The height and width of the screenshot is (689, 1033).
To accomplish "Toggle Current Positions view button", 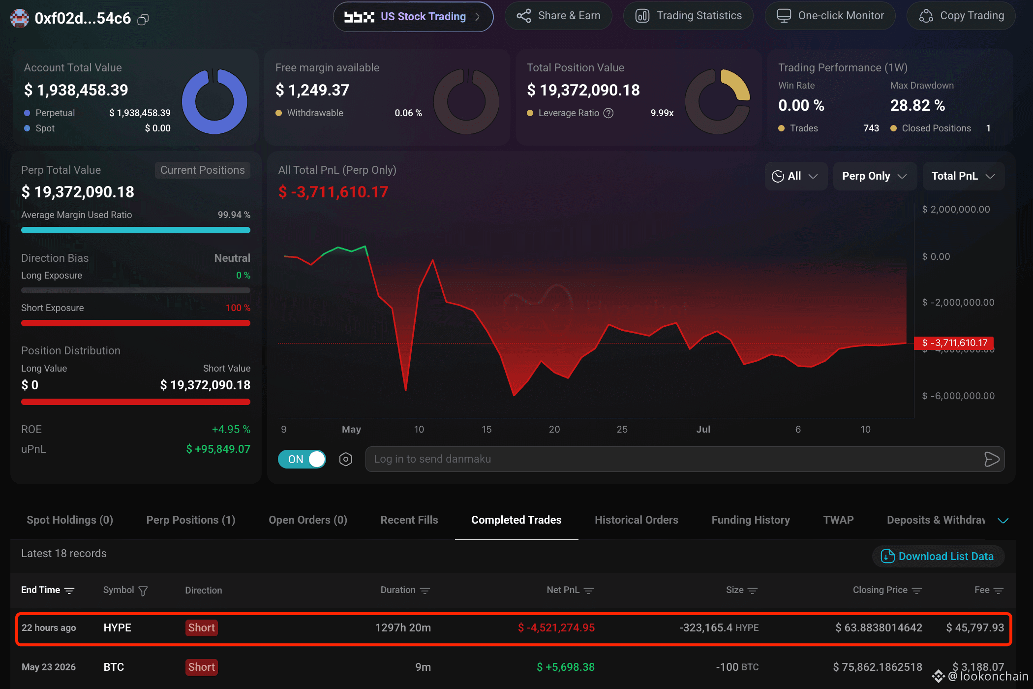I will coord(203,170).
